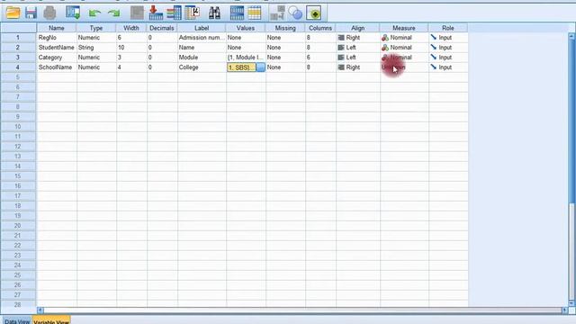Click the greyed Go to Case icon
This screenshot has height=324, width=576.
coord(137,13)
